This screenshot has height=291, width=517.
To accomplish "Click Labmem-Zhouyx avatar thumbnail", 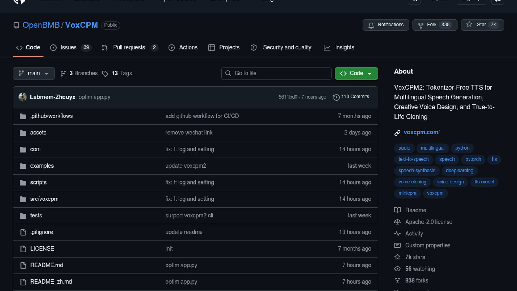I will click(x=23, y=97).
